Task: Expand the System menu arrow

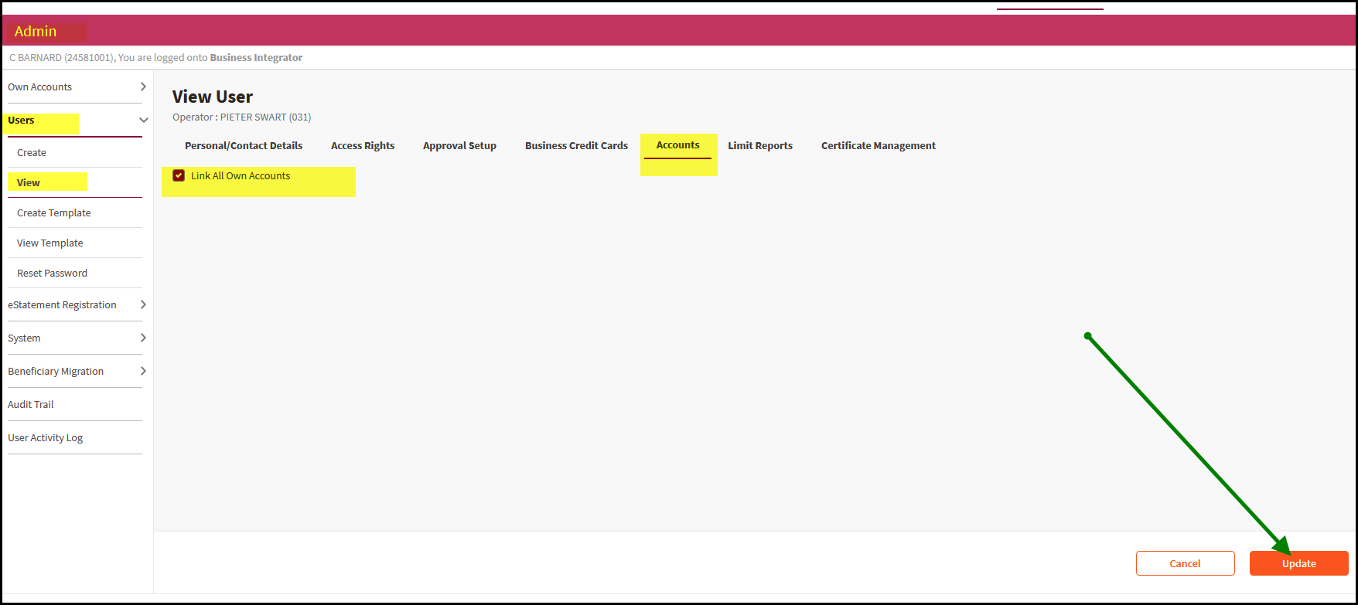Action: [143, 338]
